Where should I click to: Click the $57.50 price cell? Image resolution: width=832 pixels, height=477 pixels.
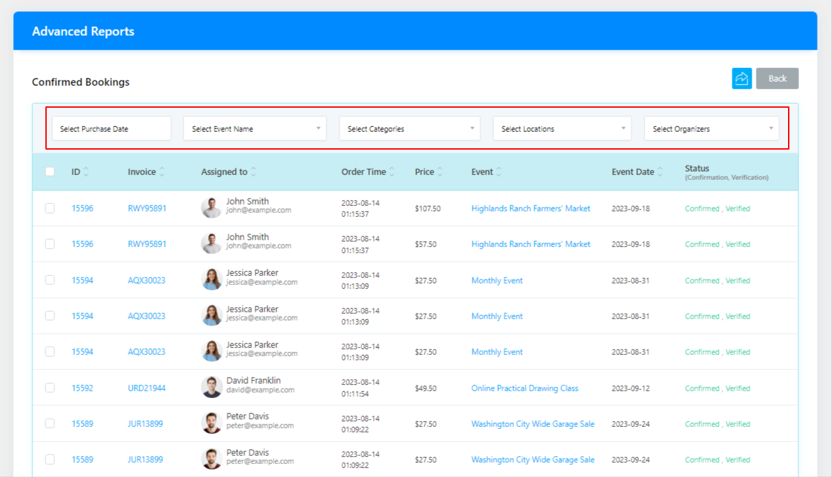pyautogui.click(x=426, y=244)
